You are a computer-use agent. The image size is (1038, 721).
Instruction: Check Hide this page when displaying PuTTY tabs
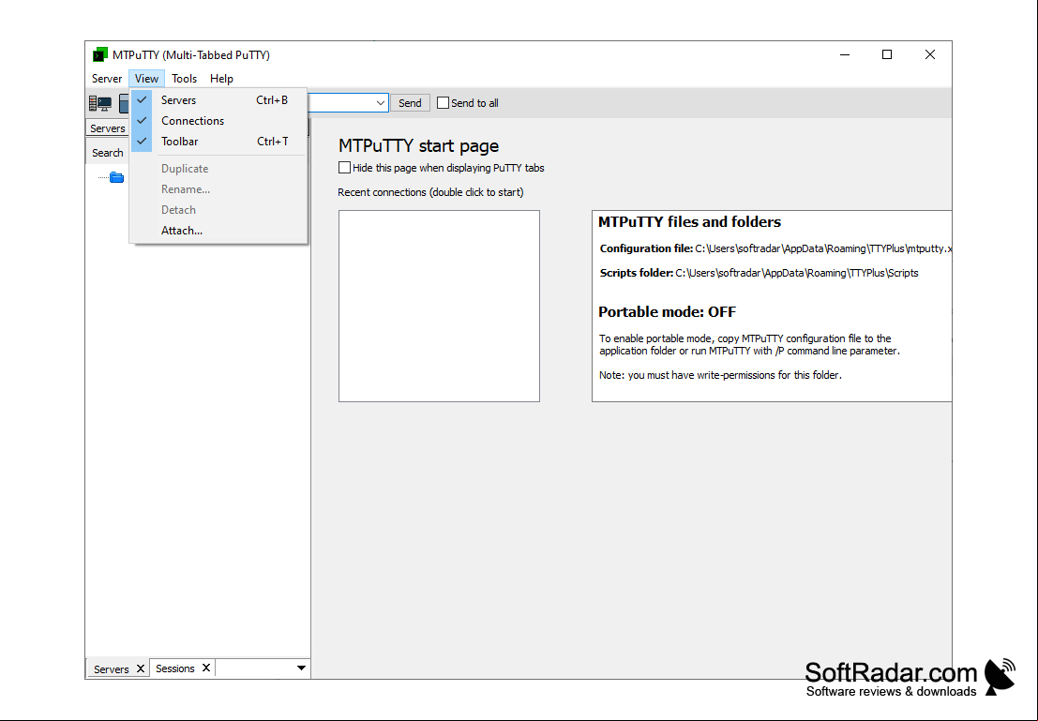click(344, 168)
